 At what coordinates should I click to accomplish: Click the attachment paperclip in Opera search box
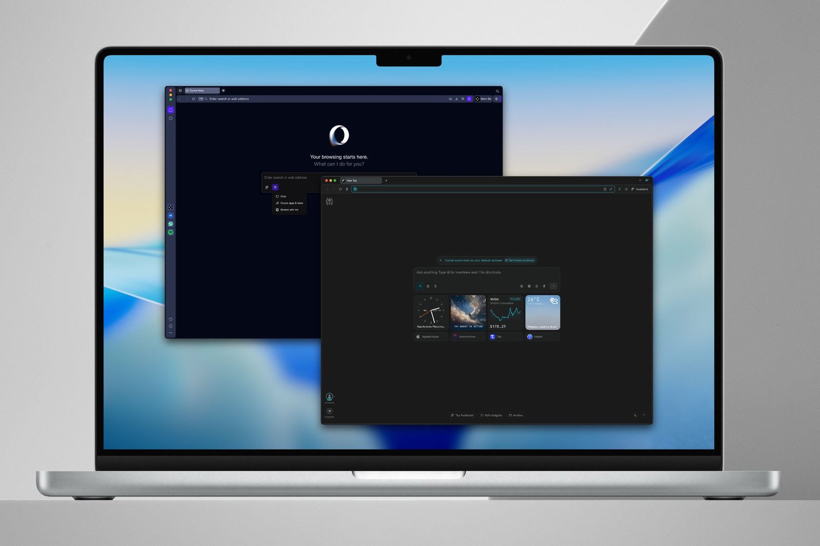click(x=267, y=187)
